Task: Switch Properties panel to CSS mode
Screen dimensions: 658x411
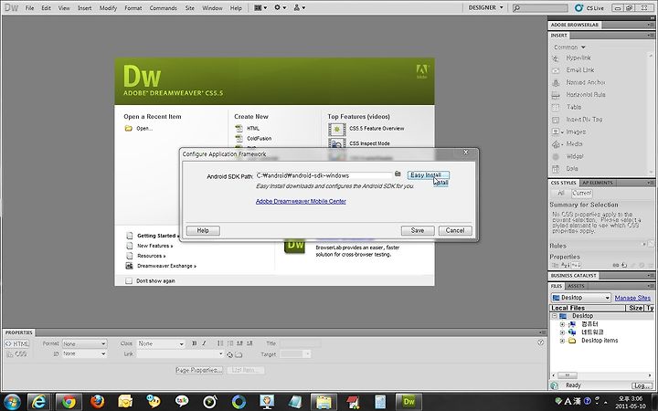Action: point(16,354)
